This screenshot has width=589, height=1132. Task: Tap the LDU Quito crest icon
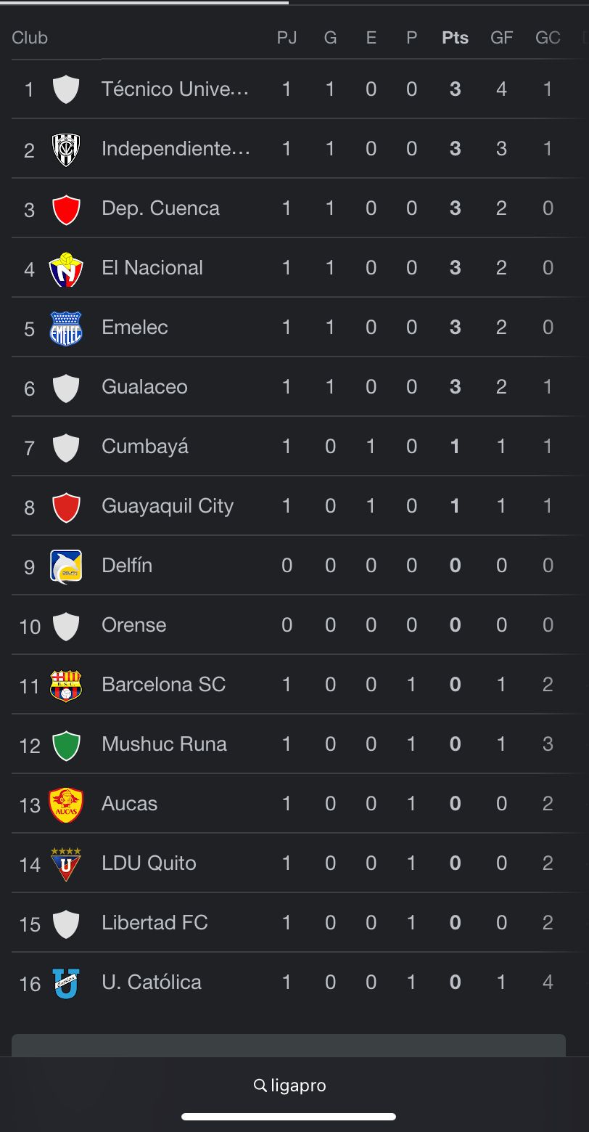pyautogui.click(x=66, y=864)
